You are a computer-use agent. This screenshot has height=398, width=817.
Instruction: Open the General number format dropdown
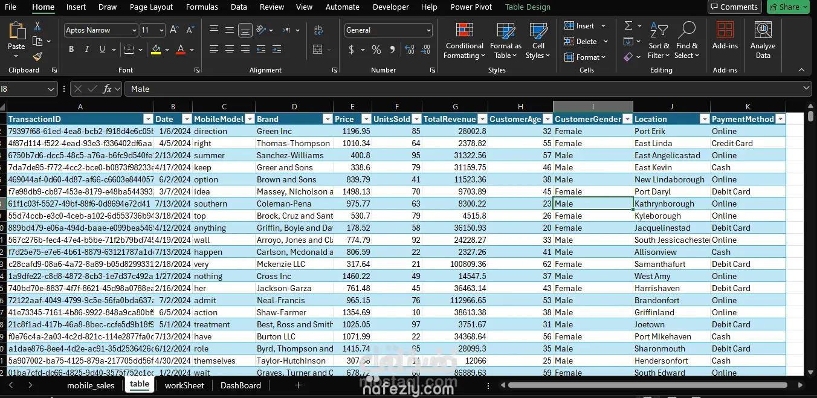(428, 30)
